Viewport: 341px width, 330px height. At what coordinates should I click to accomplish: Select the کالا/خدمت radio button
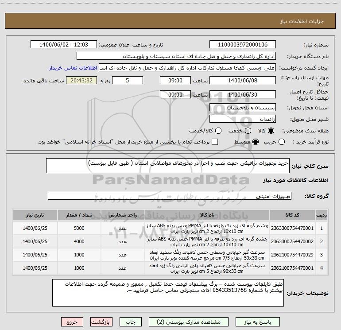point(218,131)
